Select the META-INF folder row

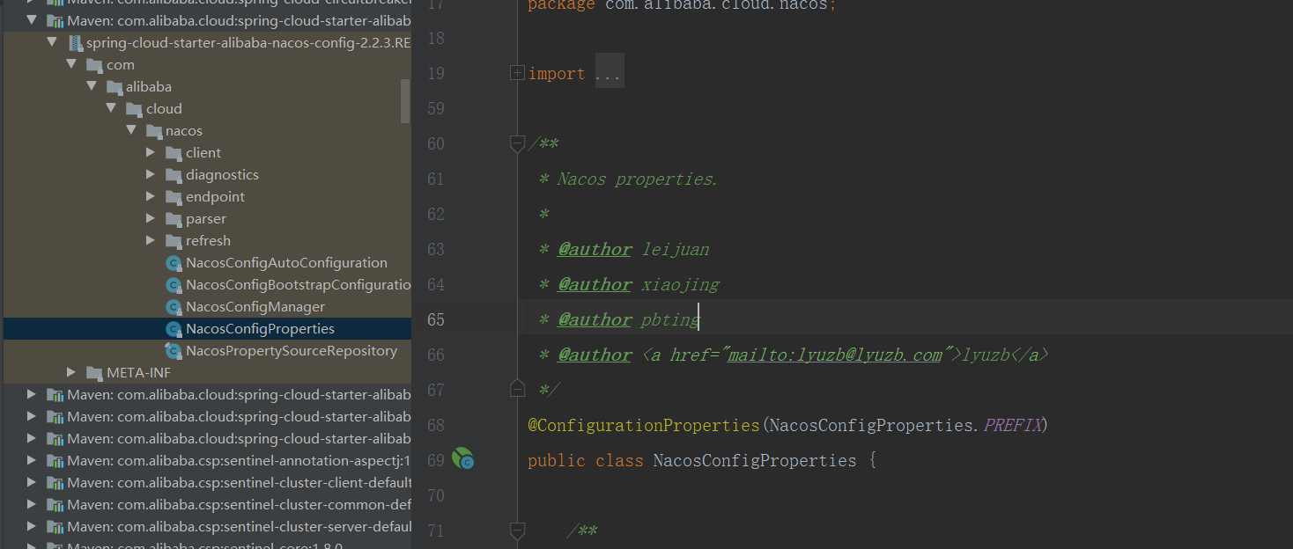pos(207,373)
